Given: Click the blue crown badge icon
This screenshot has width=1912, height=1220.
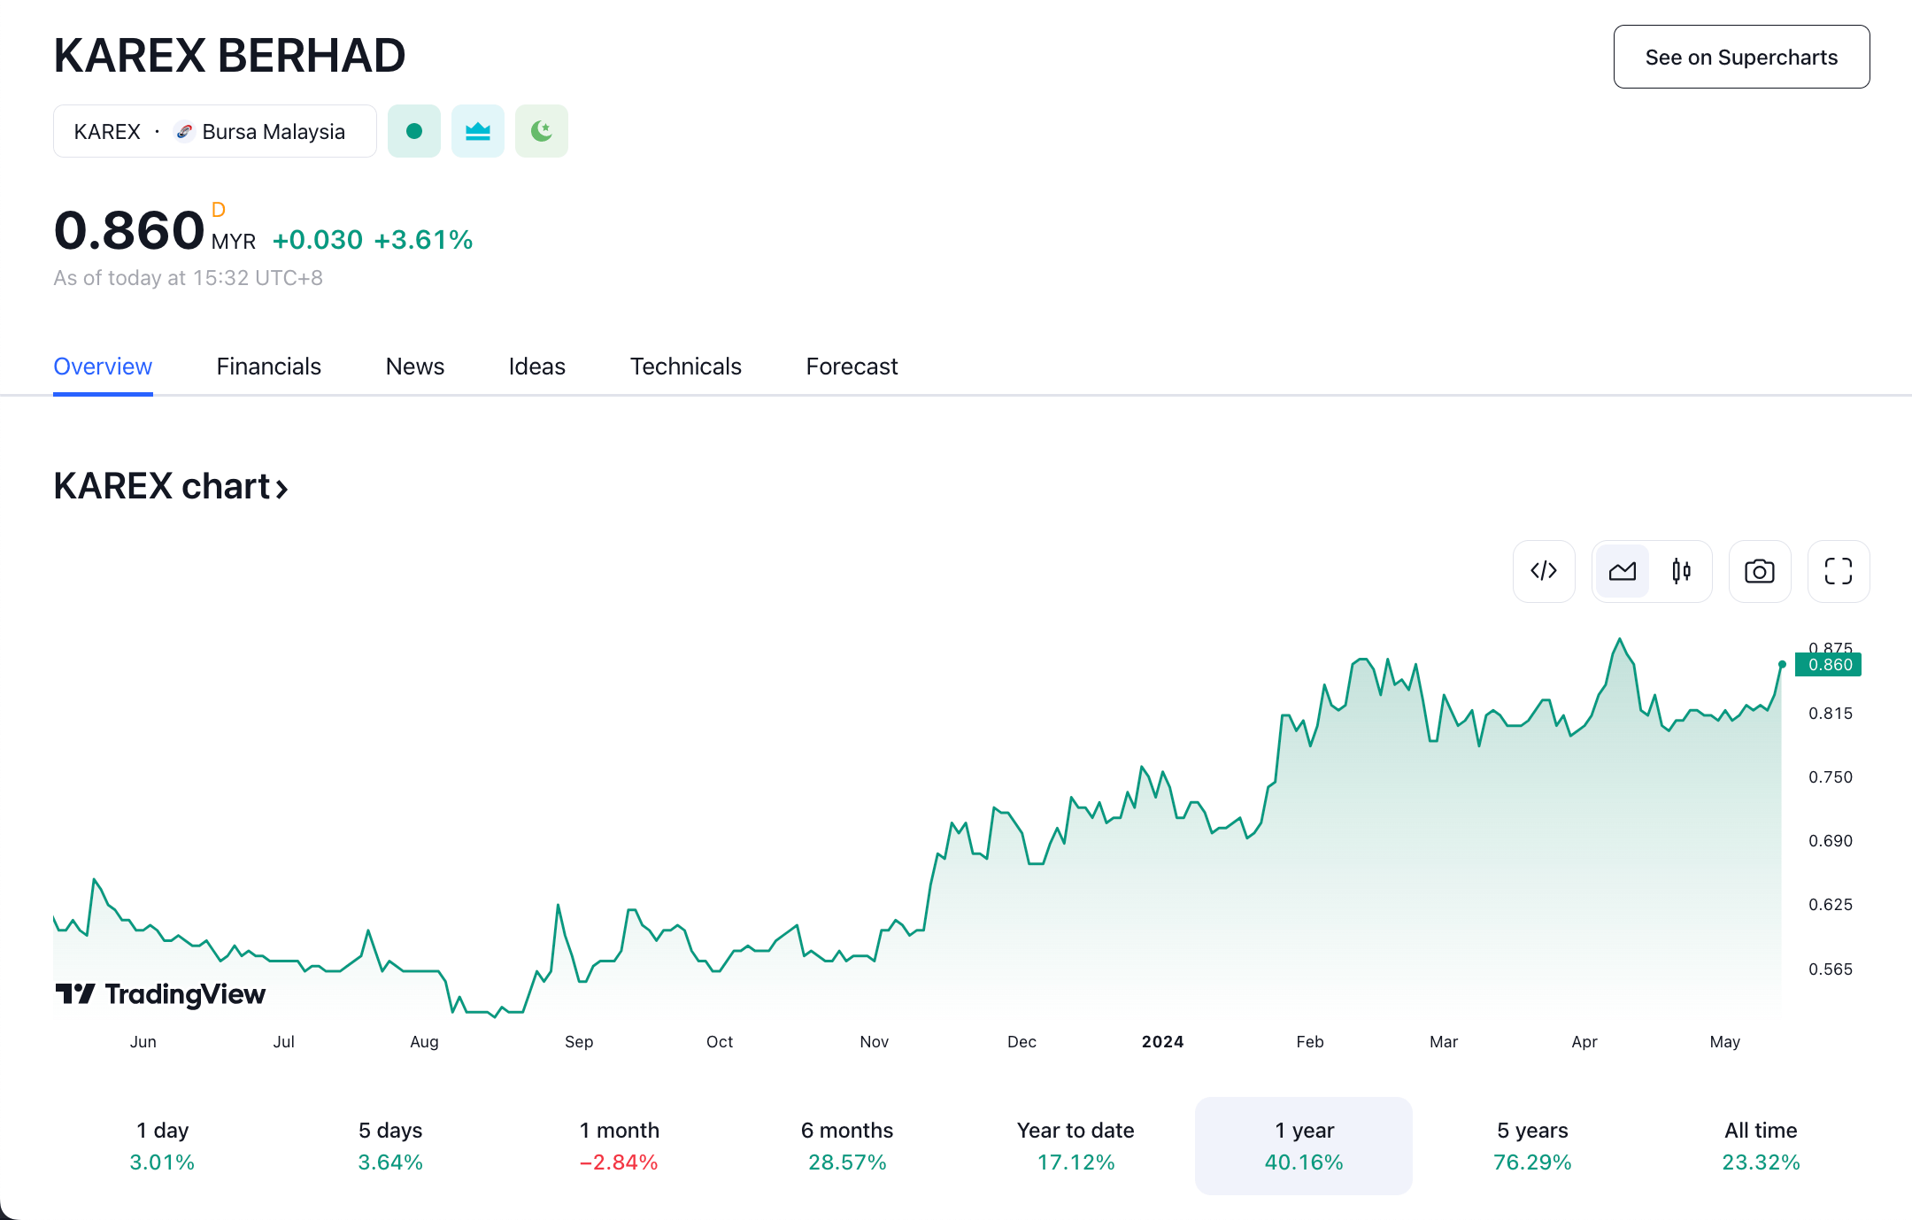Looking at the screenshot, I should point(477,131).
